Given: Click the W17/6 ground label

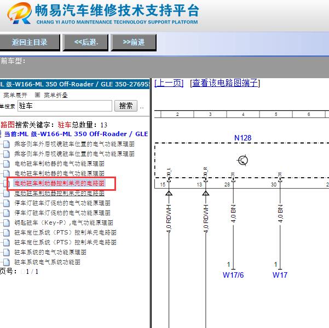Looking at the screenshot, I should (x=233, y=275).
